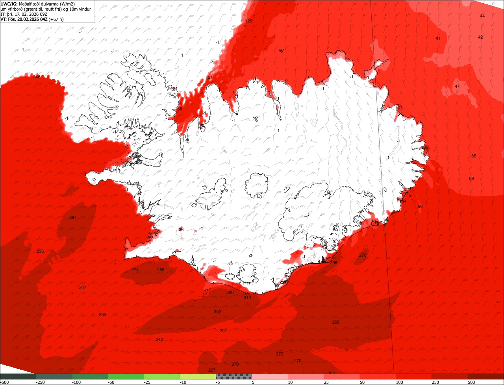Click the legend swatch between -250 and -100
The width and height of the screenshot is (504, 385).
[x=54, y=376]
